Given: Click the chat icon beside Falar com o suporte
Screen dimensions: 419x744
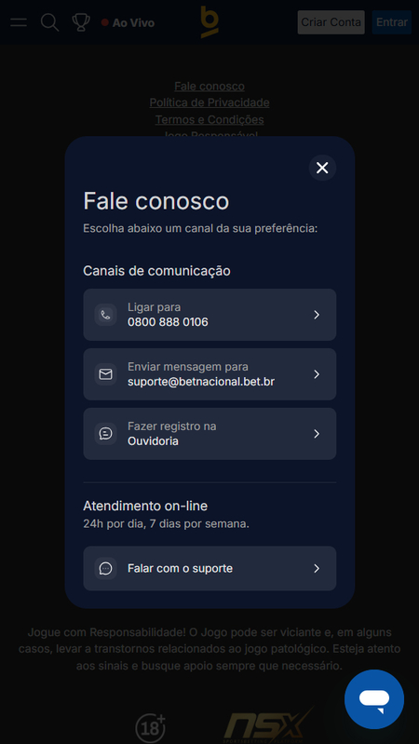Looking at the screenshot, I should (x=105, y=568).
